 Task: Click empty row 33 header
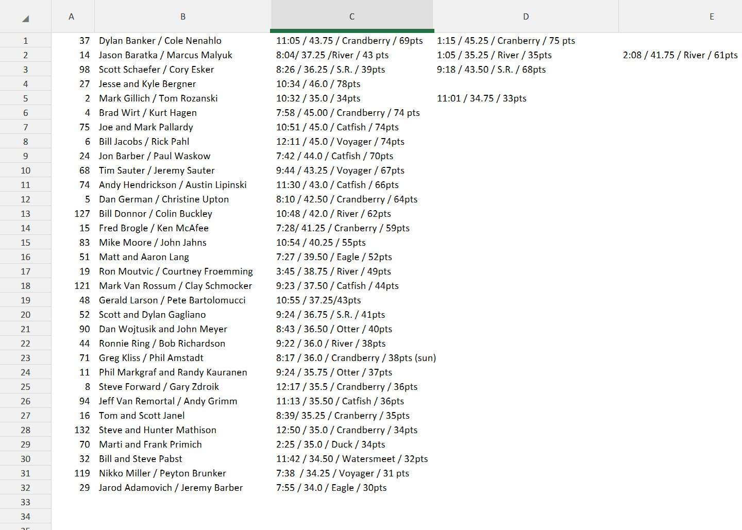(25, 502)
